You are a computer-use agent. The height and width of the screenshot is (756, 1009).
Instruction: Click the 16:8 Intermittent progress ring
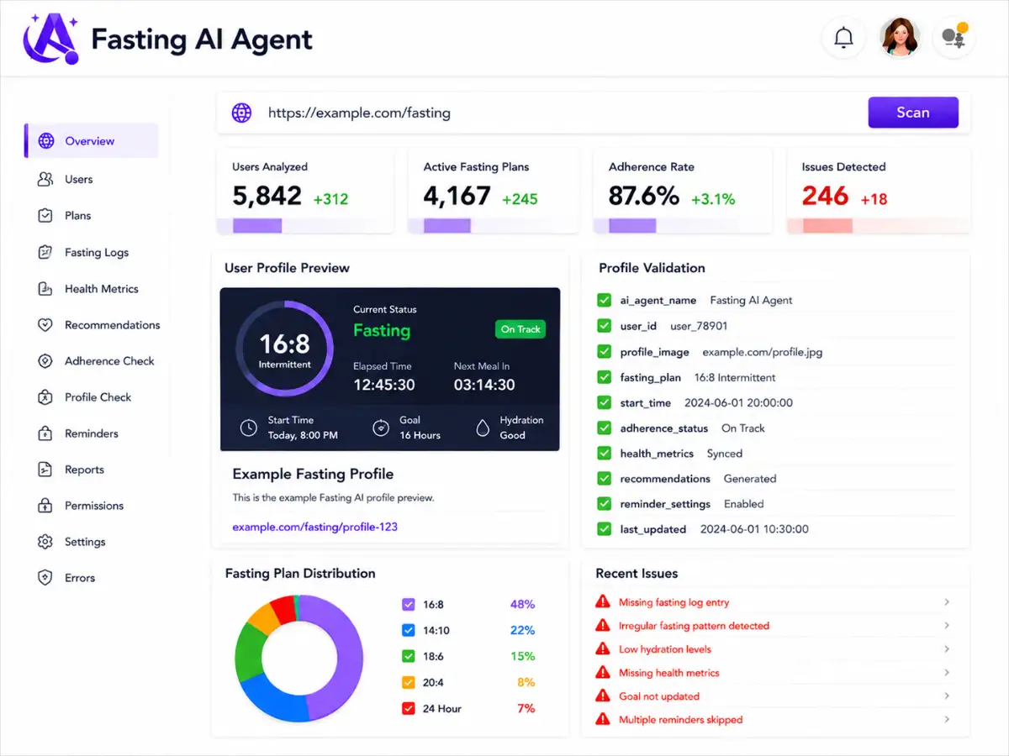click(284, 349)
